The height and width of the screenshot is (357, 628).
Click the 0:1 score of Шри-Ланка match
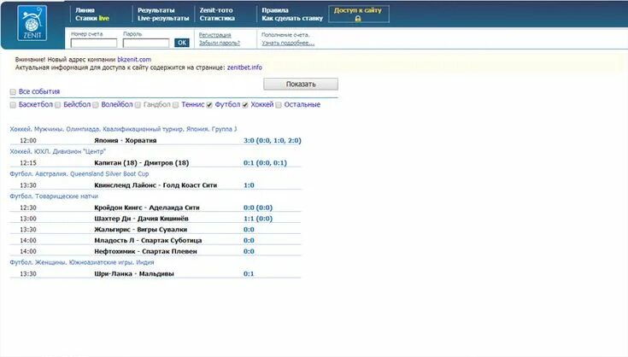249,274
